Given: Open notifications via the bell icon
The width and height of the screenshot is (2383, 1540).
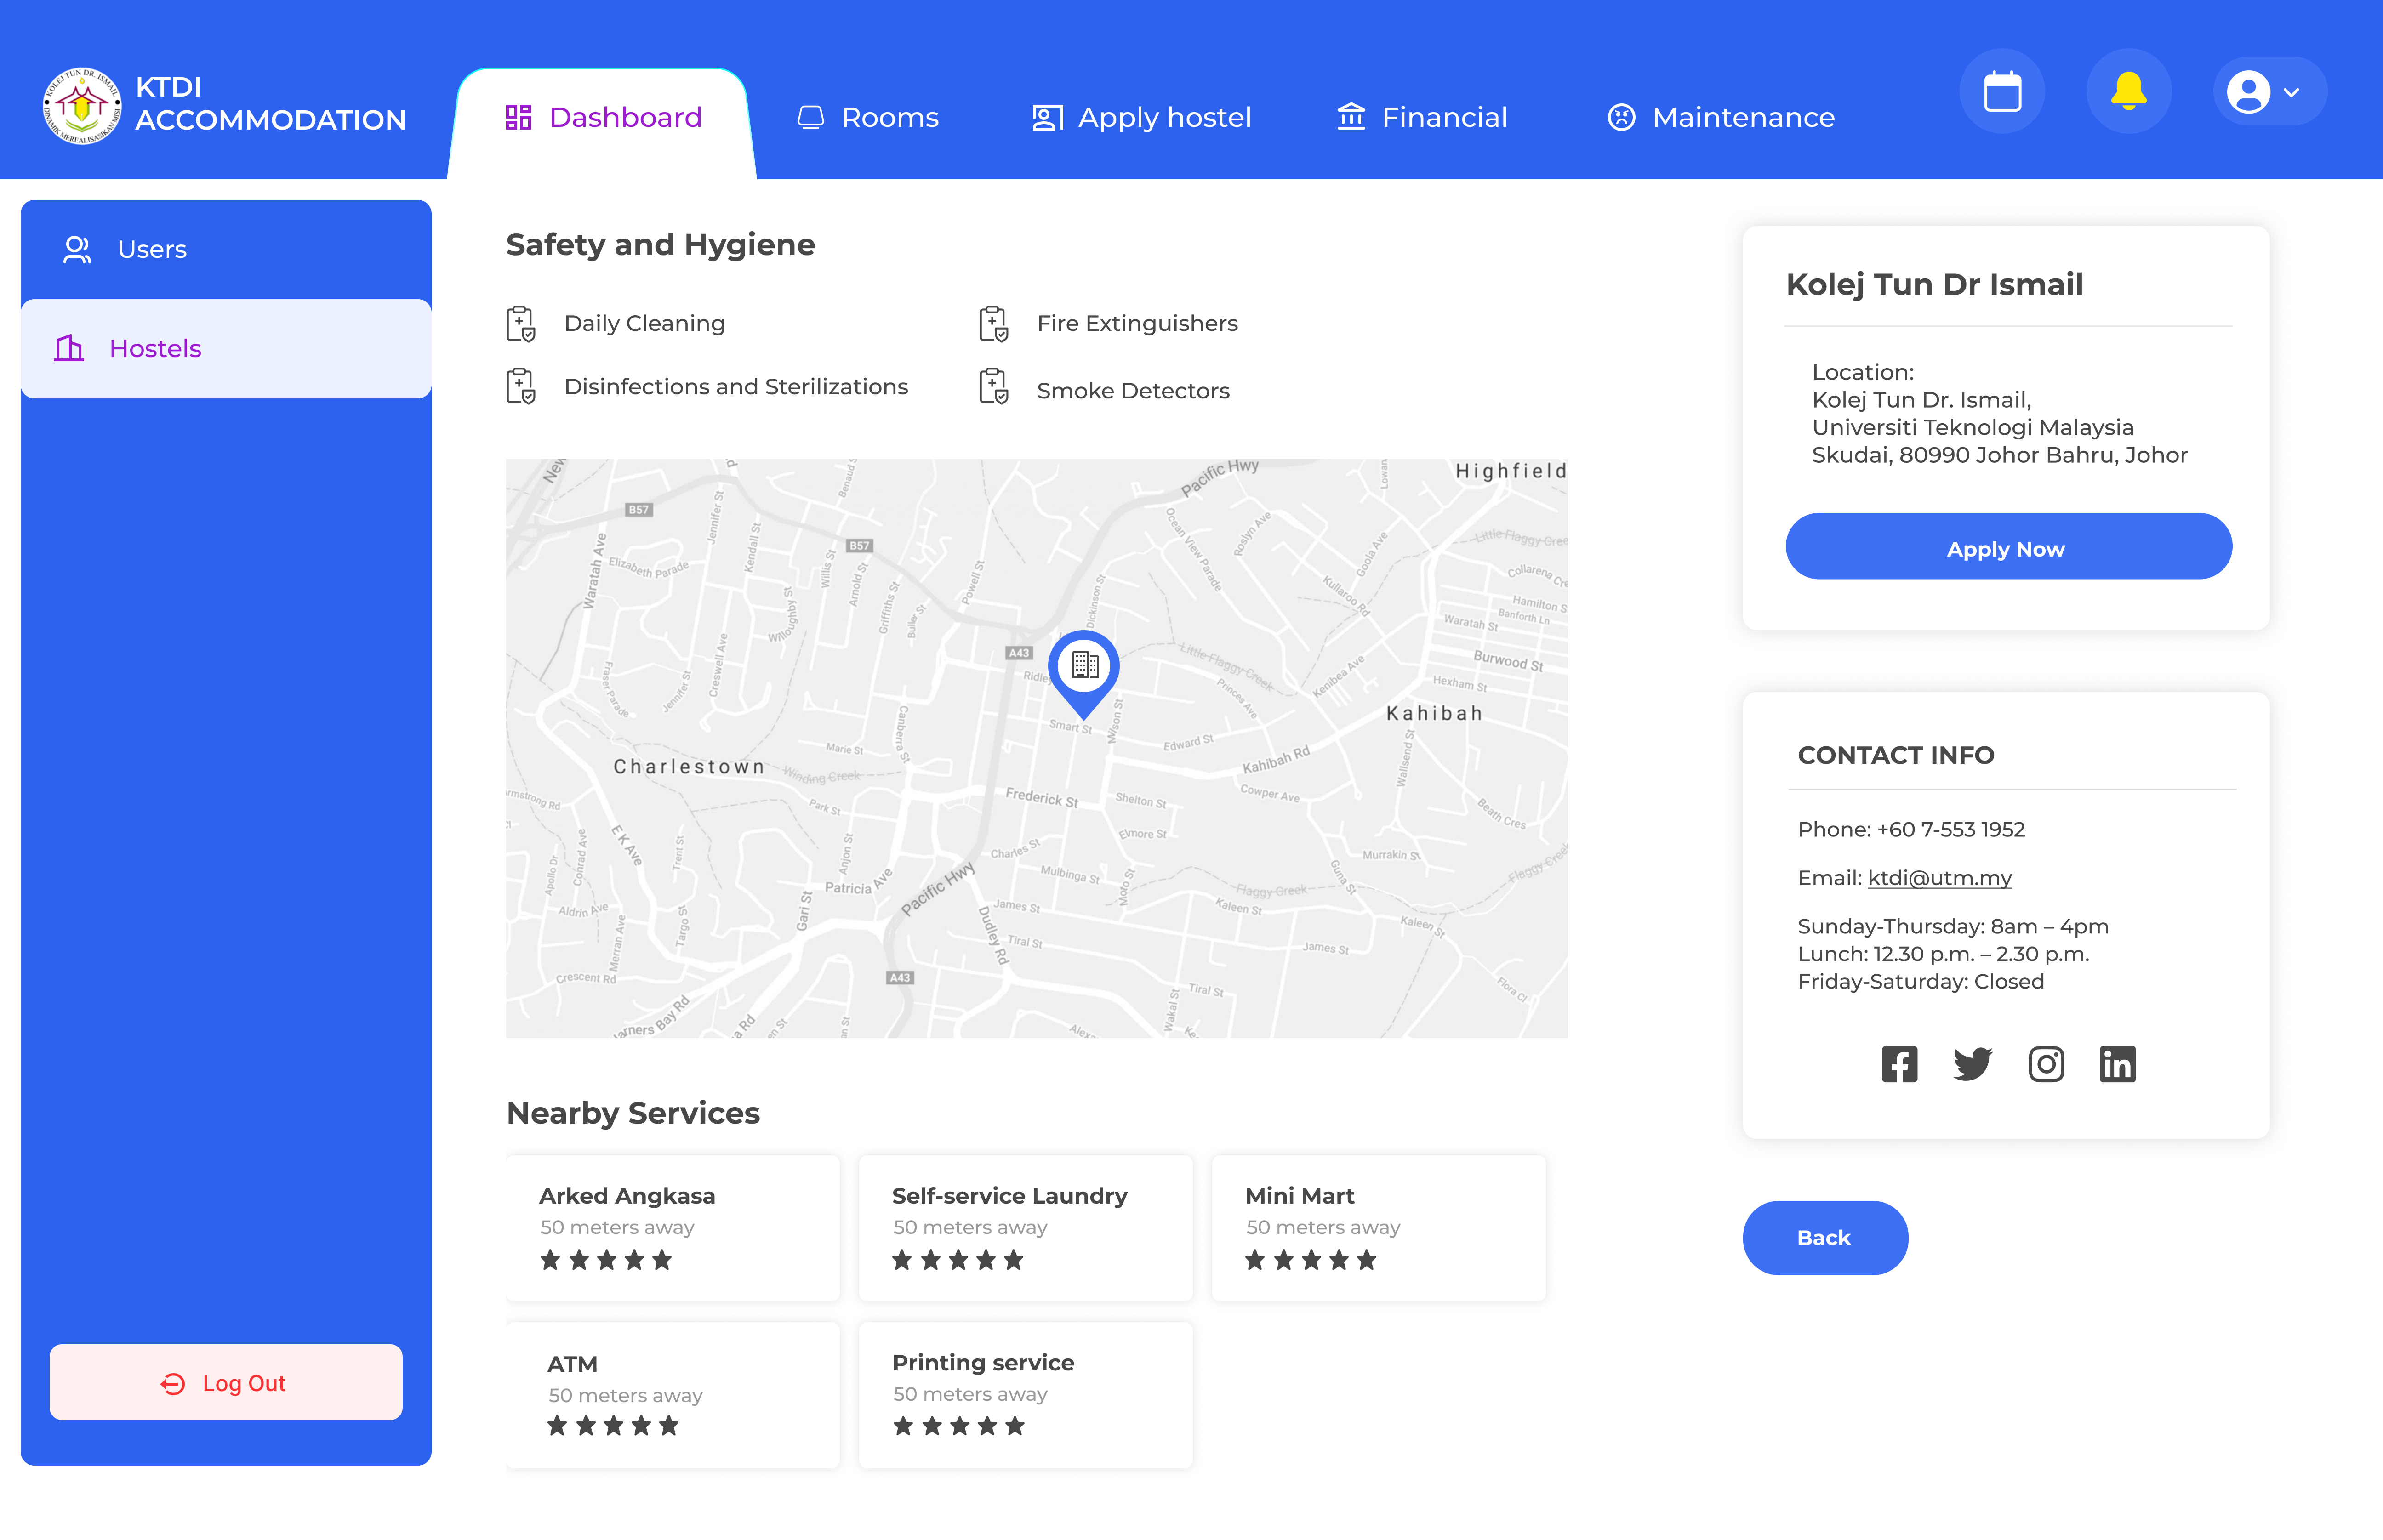Looking at the screenshot, I should tap(2128, 91).
